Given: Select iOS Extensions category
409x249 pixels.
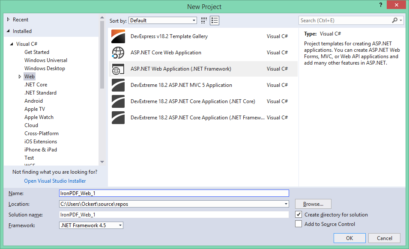Looking at the screenshot, I should tap(41, 142).
